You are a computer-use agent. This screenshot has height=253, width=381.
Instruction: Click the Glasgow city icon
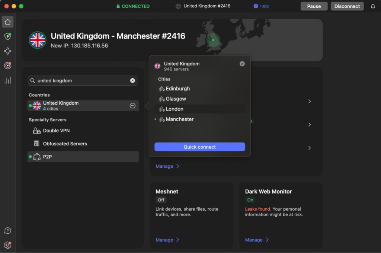tap(161, 99)
